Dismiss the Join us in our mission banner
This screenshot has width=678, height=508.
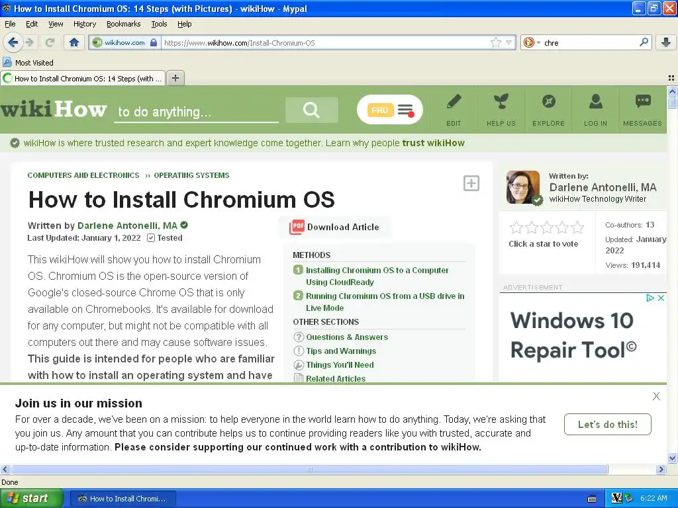coord(656,396)
